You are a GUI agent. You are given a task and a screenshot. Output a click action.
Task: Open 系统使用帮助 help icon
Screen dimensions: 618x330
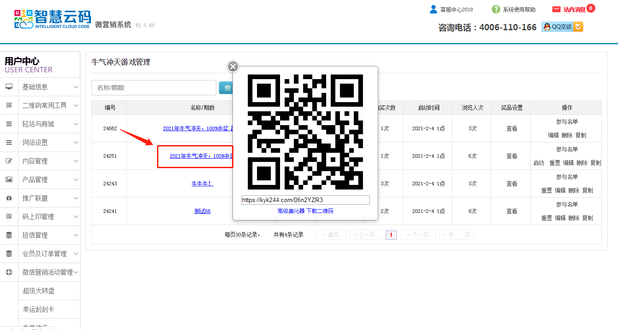click(x=496, y=9)
